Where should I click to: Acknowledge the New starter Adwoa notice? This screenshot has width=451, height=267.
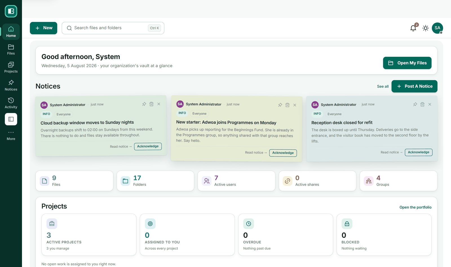[x=283, y=153]
